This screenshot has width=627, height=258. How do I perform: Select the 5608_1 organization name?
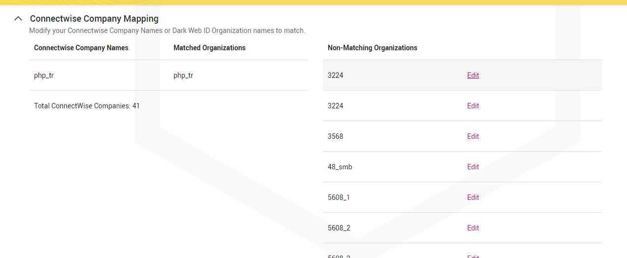tap(339, 197)
